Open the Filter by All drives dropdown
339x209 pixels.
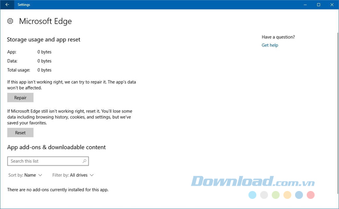click(73, 175)
